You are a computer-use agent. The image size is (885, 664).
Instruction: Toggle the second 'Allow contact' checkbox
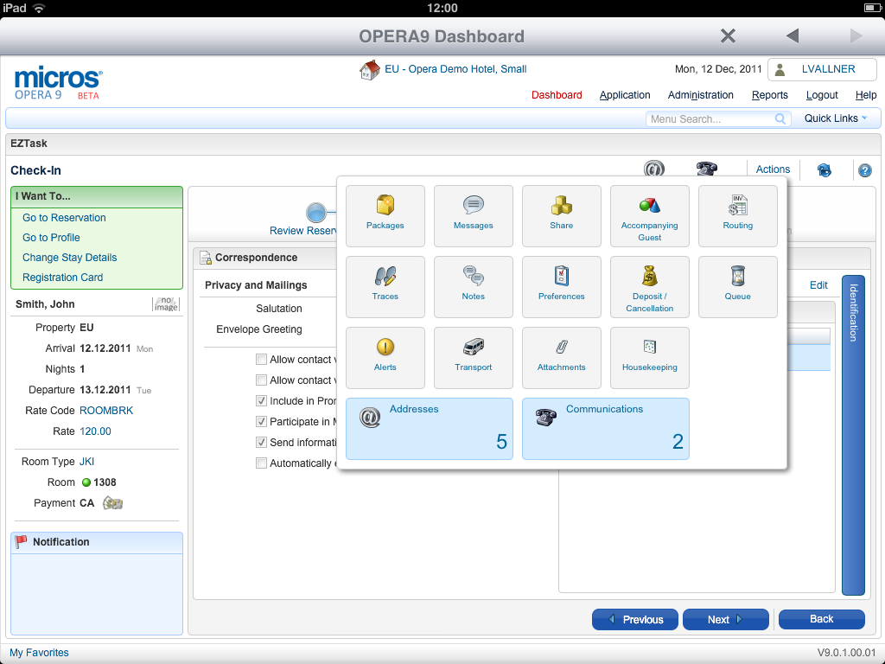261,380
